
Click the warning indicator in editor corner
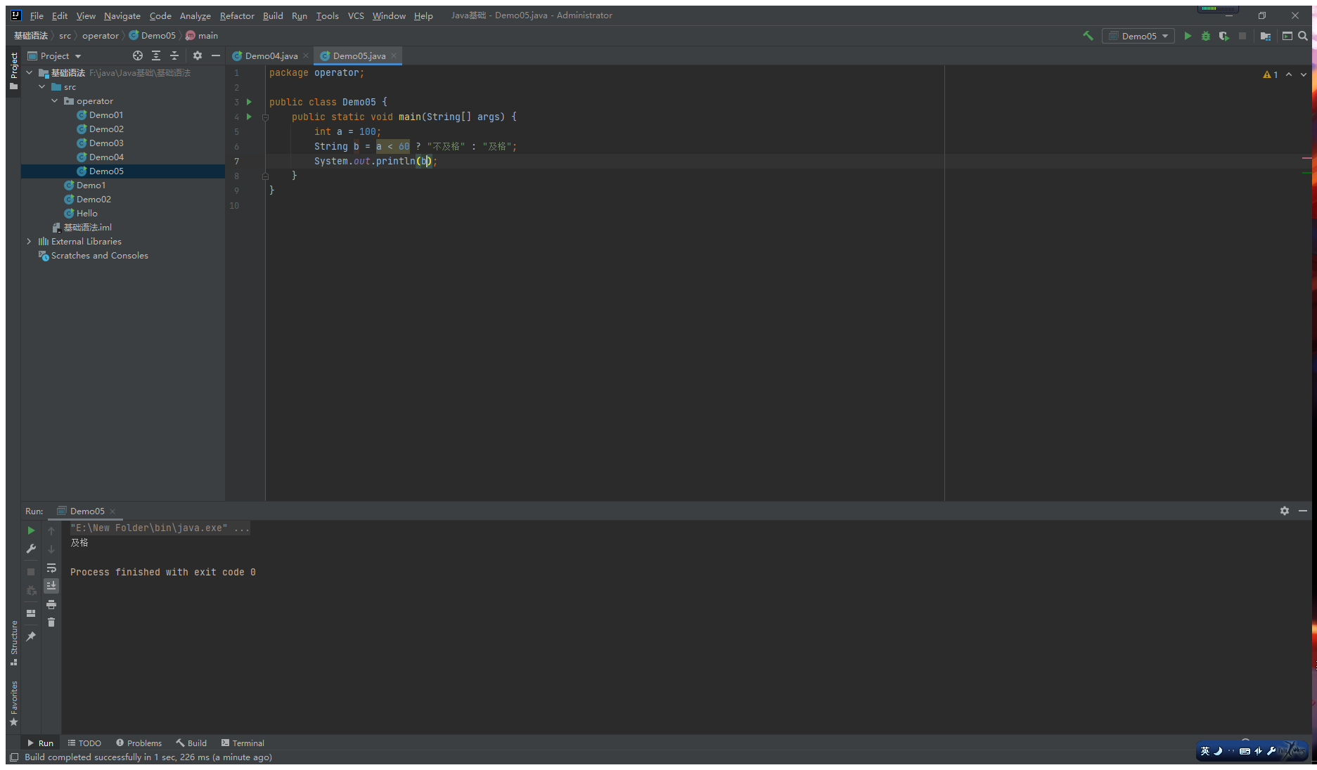point(1271,74)
